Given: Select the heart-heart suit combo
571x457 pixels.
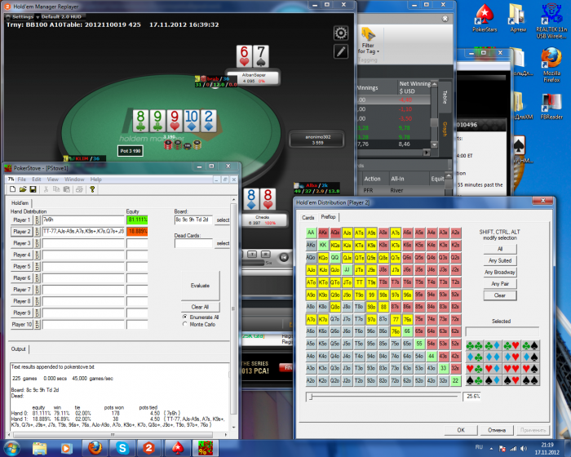Looking at the screenshot, I should pyautogui.click(x=511, y=368).
